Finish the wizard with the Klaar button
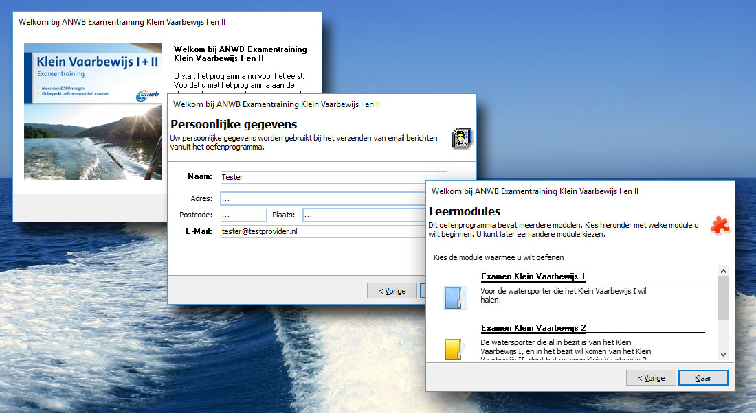This screenshot has width=756, height=413. pos(702,378)
